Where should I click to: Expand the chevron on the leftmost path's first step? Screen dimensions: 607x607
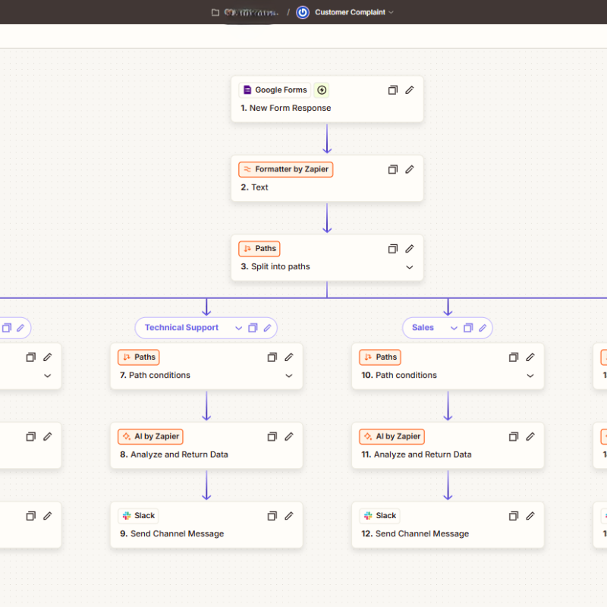pyautogui.click(x=48, y=376)
